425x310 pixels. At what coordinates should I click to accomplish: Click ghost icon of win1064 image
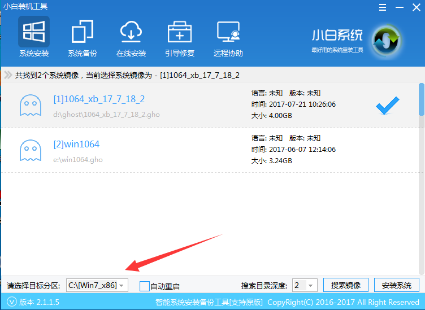31,150
